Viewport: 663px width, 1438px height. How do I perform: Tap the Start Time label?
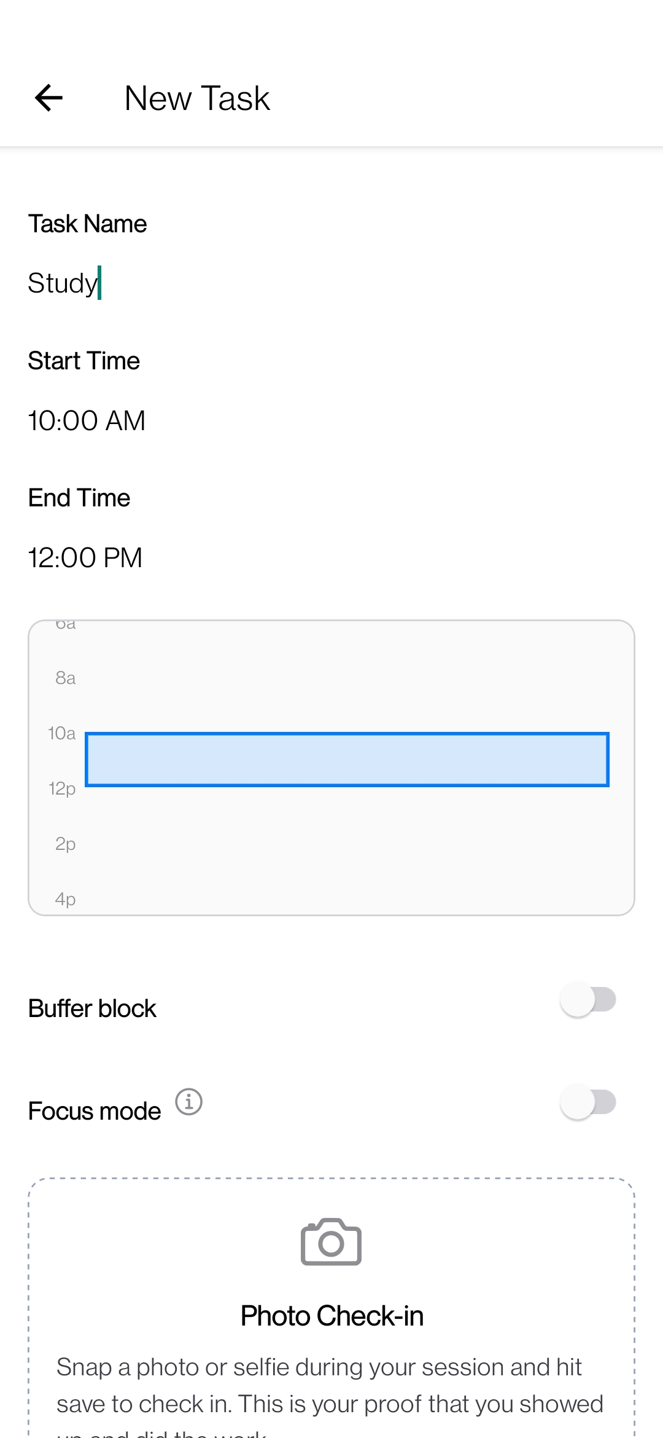click(x=83, y=361)
